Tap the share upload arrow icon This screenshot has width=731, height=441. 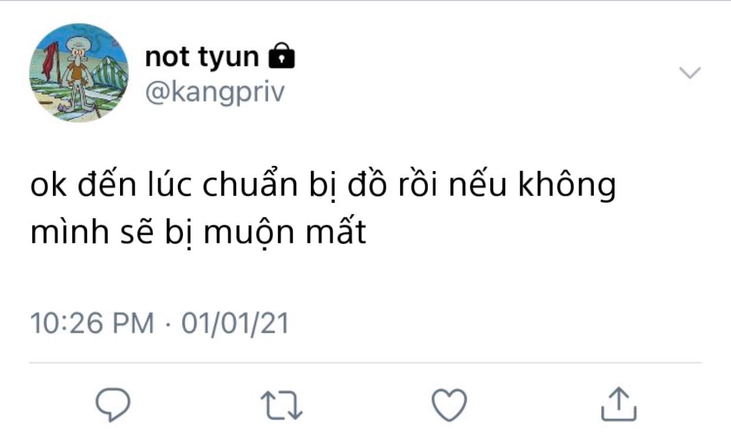pyautogui.click(x=619, y=404)
